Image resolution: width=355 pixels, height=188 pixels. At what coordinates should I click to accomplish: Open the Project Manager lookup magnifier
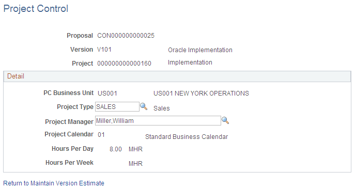225,120
